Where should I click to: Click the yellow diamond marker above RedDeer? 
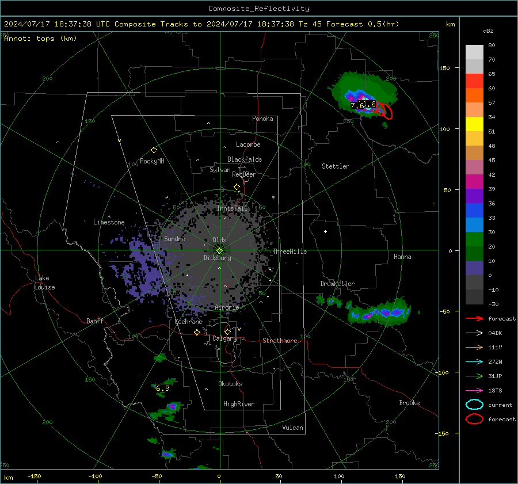(x=237, y=187)
